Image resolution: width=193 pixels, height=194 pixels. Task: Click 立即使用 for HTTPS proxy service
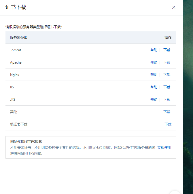164,148
